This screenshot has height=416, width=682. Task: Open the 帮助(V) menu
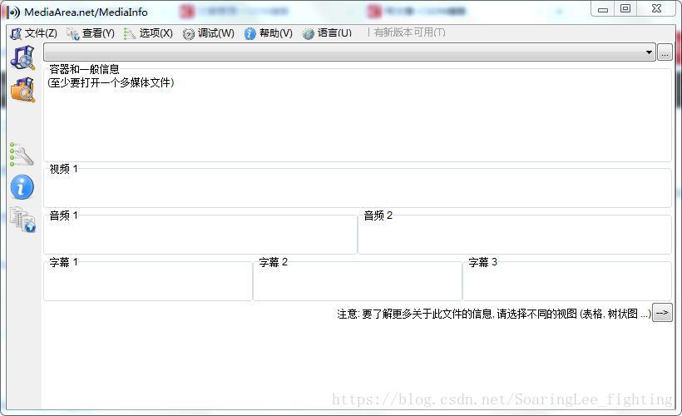click(x=269, y=33)
